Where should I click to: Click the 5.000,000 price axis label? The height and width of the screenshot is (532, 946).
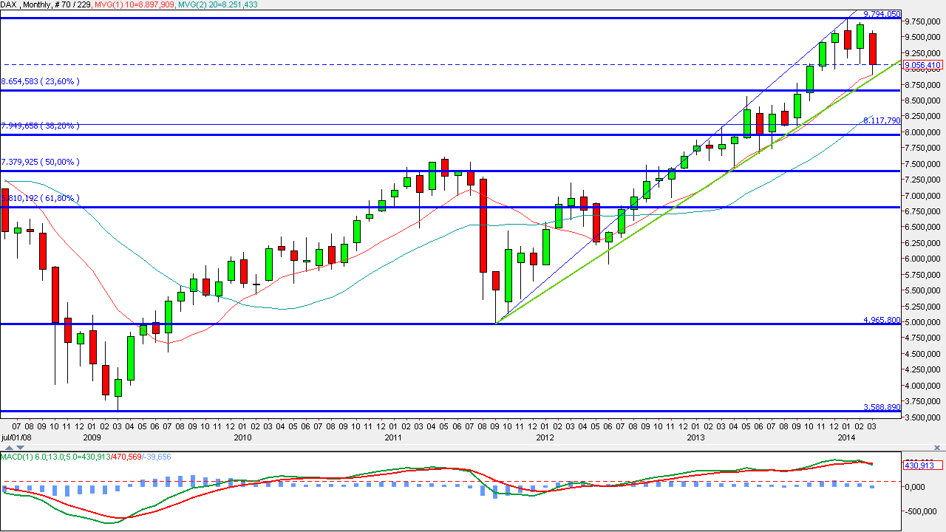(x=924, y=322)
